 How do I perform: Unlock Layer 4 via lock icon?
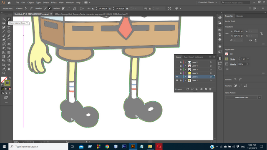click(181, 66)
